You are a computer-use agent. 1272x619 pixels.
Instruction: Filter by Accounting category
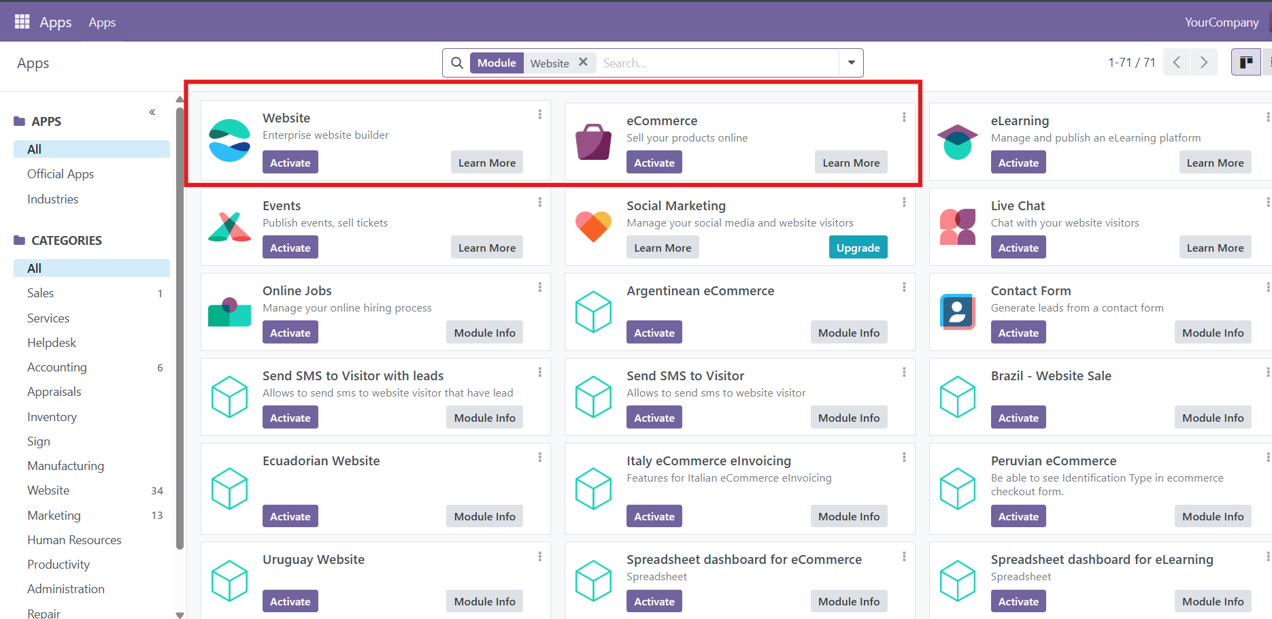pyautogui.click(x=92, y=367)
